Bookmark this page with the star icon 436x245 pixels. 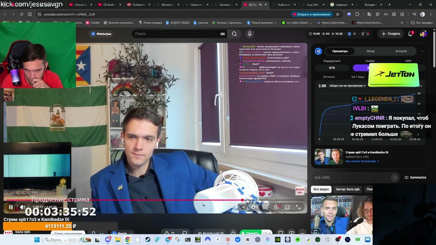point(338,14)
